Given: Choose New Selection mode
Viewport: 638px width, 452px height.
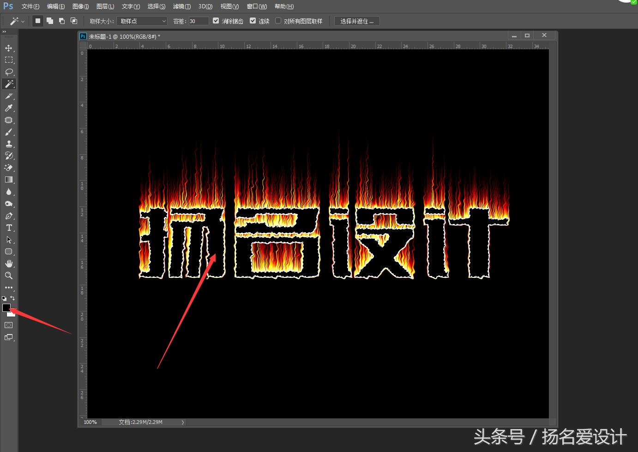Looking at the screenshot, I should [38, 21].
